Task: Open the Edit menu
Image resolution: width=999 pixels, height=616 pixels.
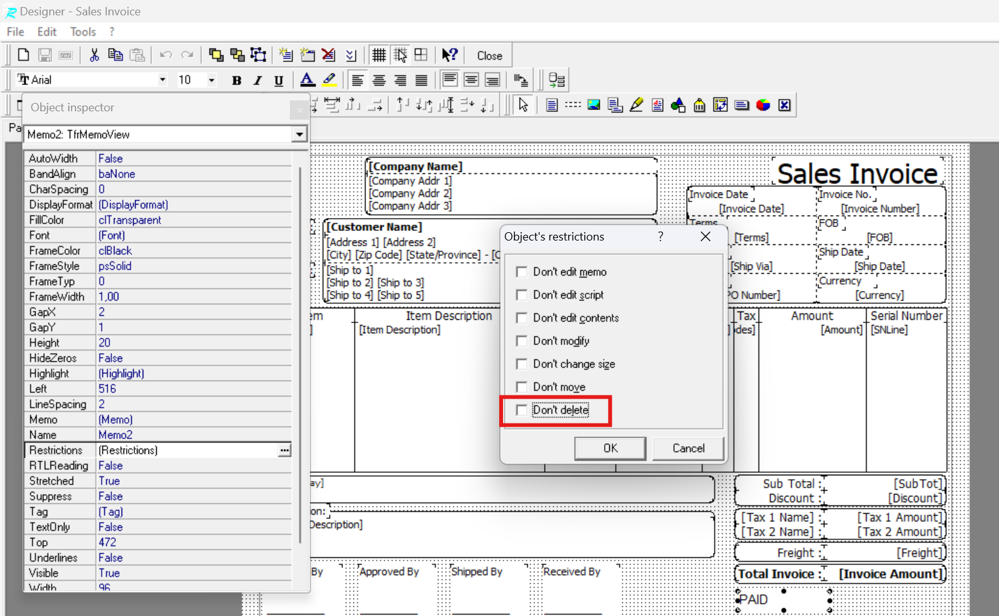Action: coord(47,32)
